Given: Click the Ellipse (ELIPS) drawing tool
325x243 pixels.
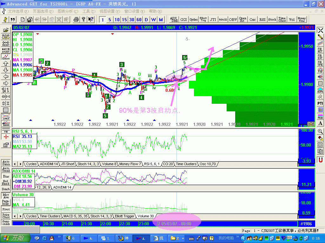Looking at the screenshot, I should [320, 90].
